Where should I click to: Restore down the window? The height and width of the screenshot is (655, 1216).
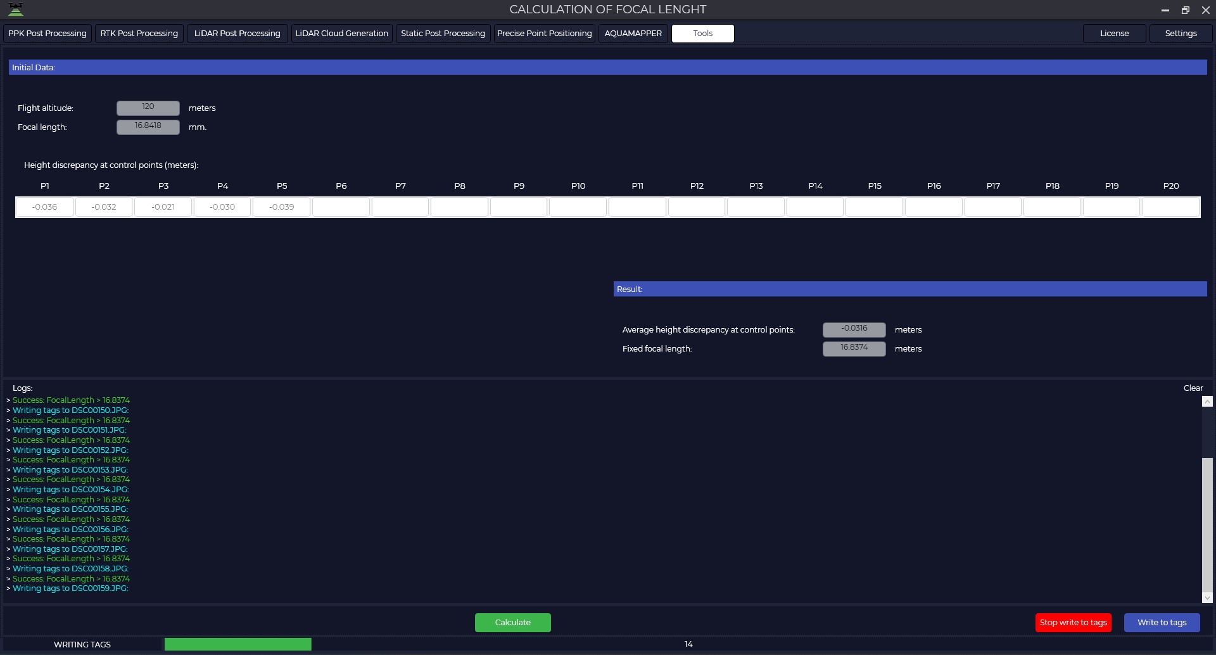click(1186, 10)
